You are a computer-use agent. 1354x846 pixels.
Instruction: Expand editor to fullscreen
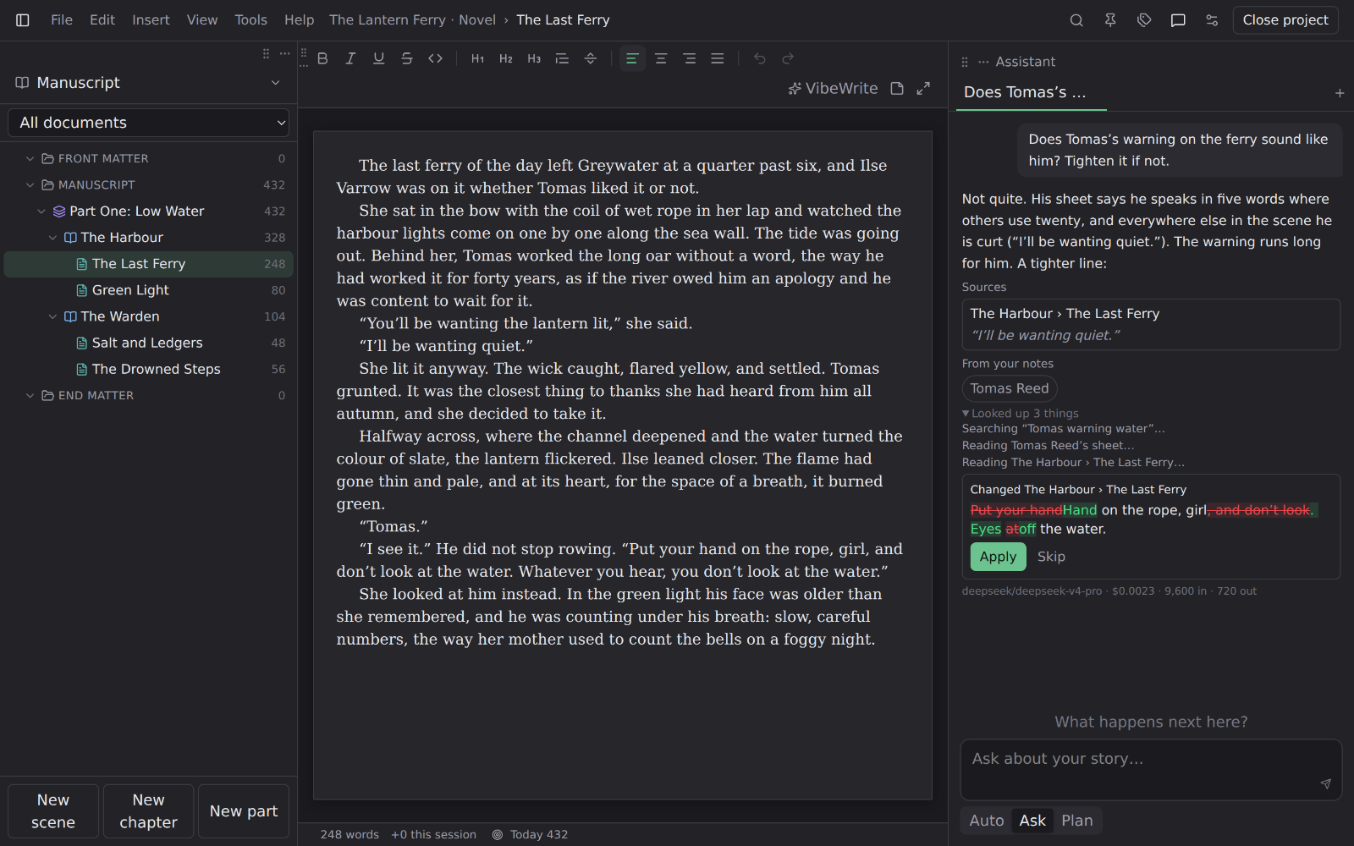click(923, 88)
